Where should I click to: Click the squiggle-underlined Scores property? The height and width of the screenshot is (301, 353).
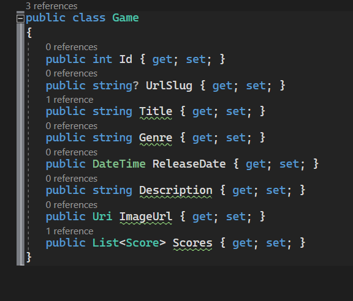192,243
